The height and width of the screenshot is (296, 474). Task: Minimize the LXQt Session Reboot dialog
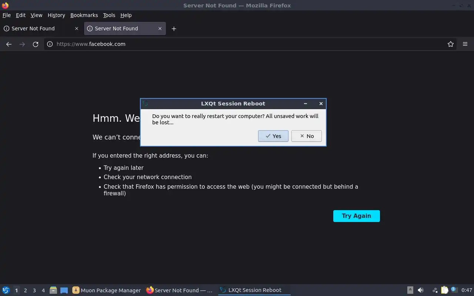click(306, 104)
